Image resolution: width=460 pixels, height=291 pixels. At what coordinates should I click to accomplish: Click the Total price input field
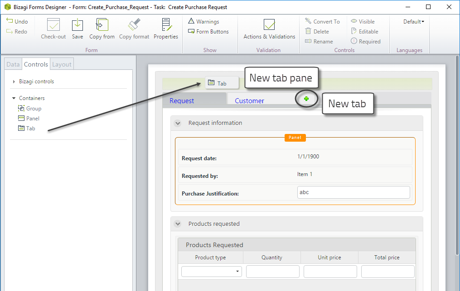388,272
